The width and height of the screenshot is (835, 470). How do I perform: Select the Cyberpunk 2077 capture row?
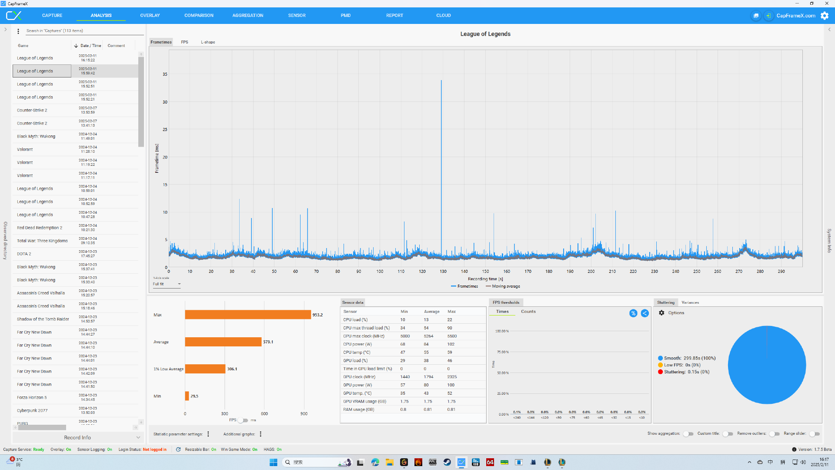(x=75, y=411)
